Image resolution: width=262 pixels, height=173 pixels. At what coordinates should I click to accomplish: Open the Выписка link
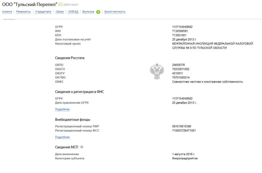click(x=88, y=12)
